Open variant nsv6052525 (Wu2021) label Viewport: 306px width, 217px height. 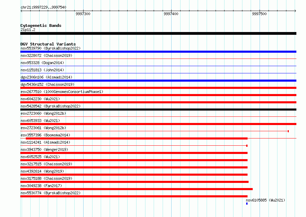click(40, 157)
